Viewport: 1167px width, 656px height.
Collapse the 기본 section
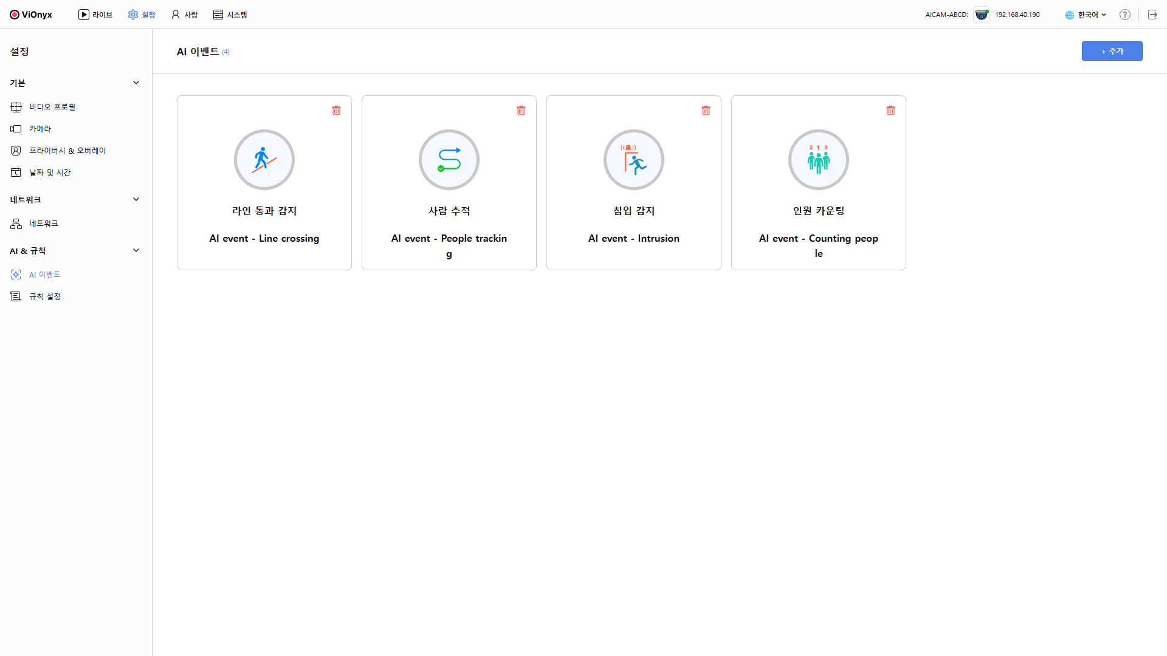[136, 83]
